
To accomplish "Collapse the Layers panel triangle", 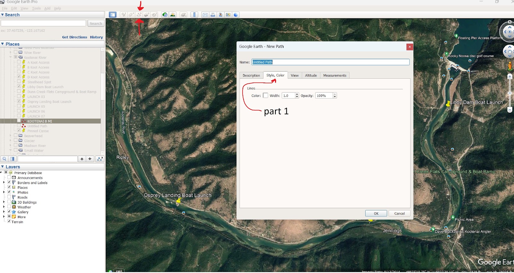I will click(x=3, y=167).
